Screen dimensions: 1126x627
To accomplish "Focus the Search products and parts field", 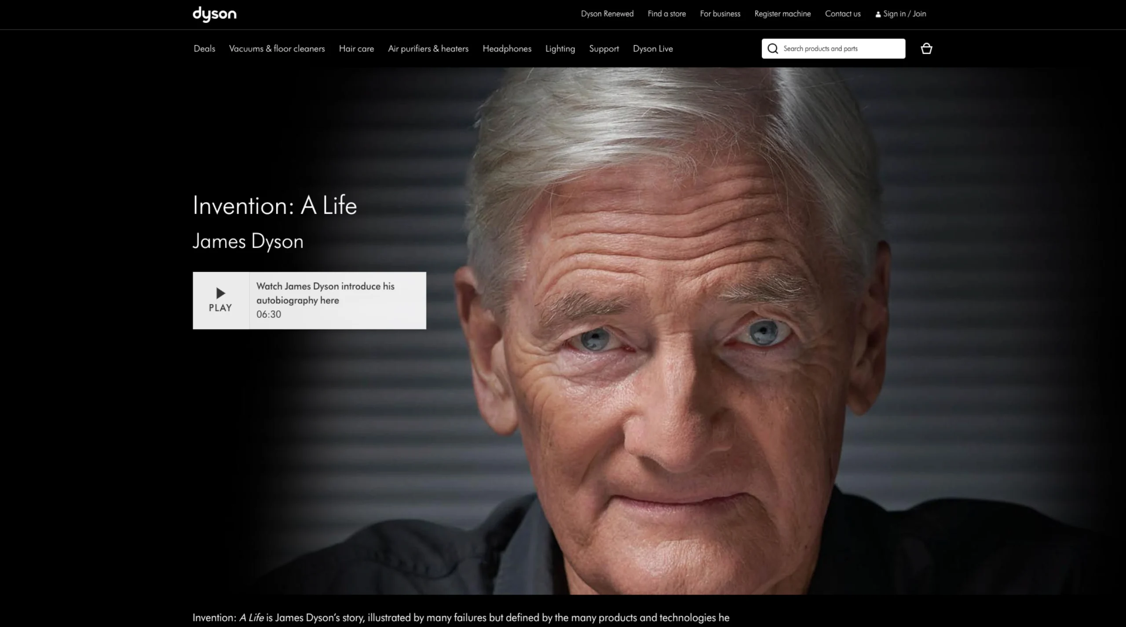I will click(x=834, y=48).
